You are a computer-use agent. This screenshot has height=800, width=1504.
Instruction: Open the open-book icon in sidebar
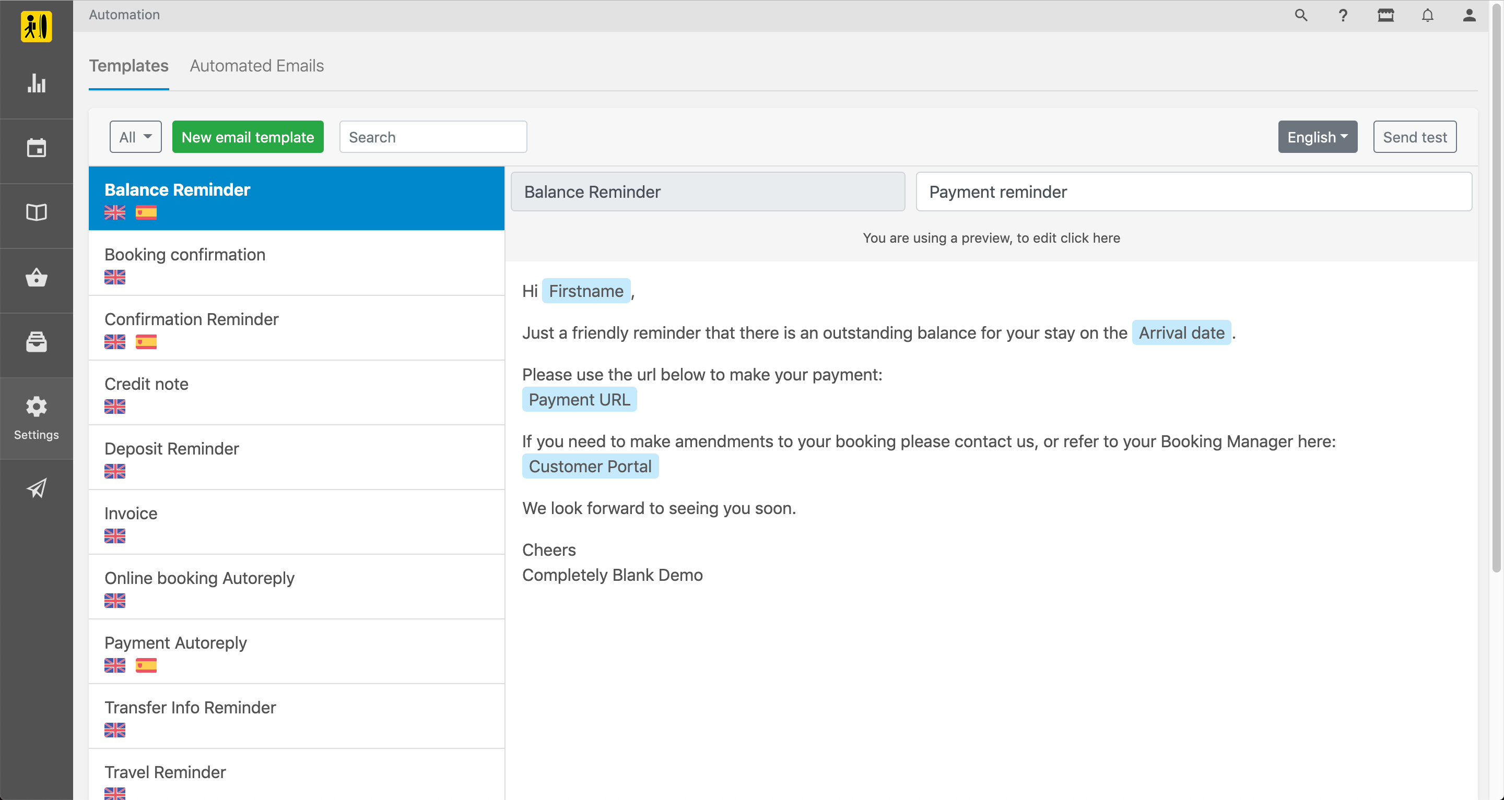pos(36,212)
